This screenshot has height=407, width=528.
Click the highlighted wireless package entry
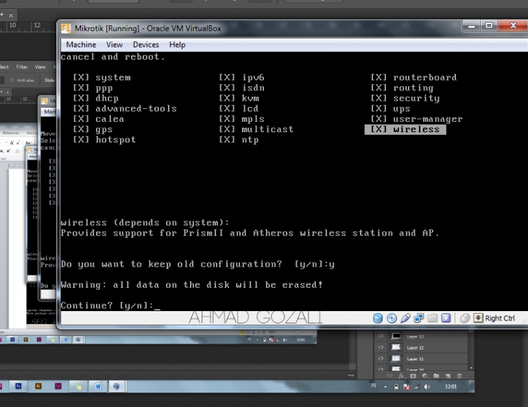[x=405, y=129]
